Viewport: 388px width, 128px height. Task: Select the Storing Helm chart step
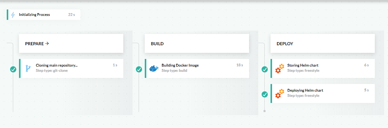coord(323,68)
